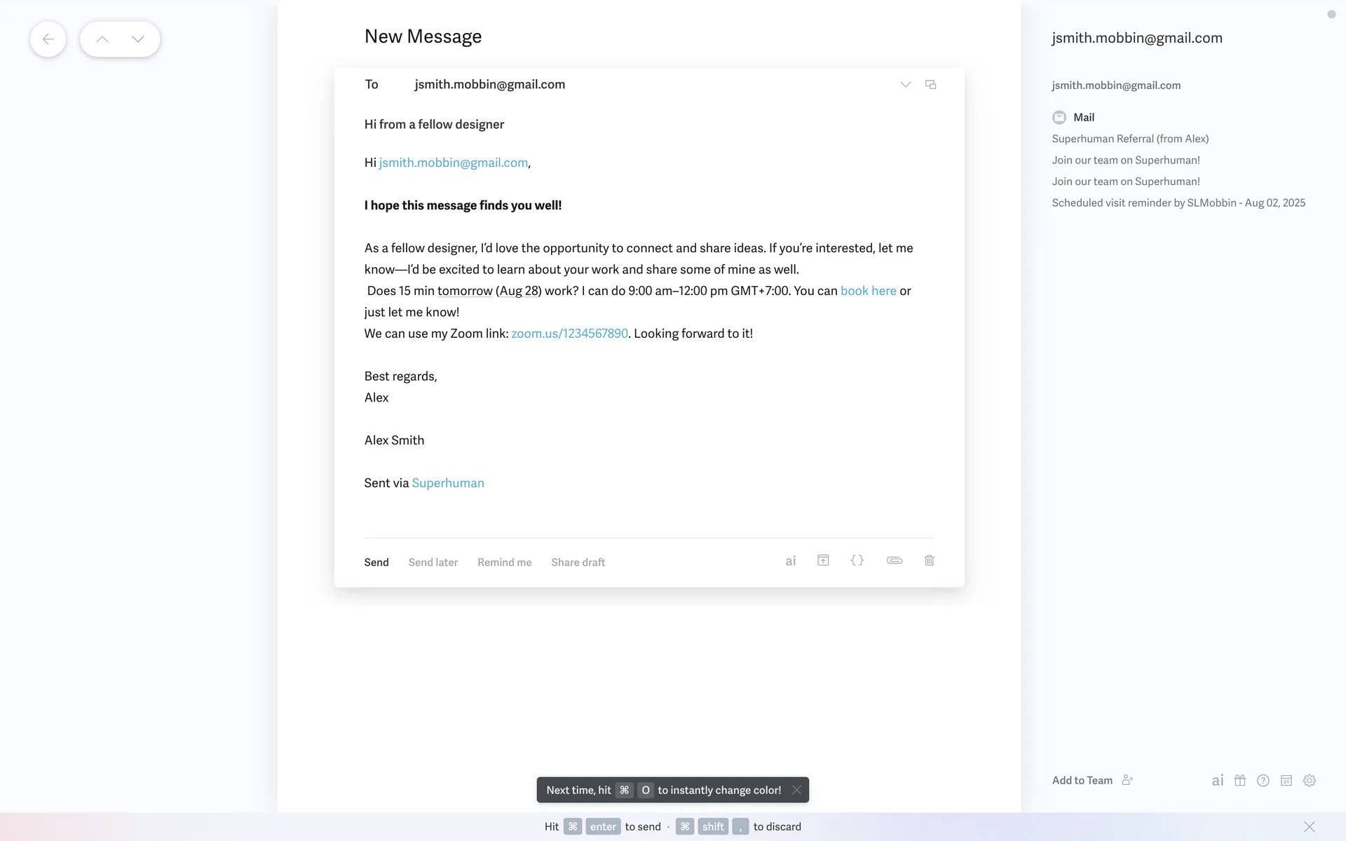Attach a file using the paperclip icon
Screen dimensions: 1346x841
[x=894, y=561]
